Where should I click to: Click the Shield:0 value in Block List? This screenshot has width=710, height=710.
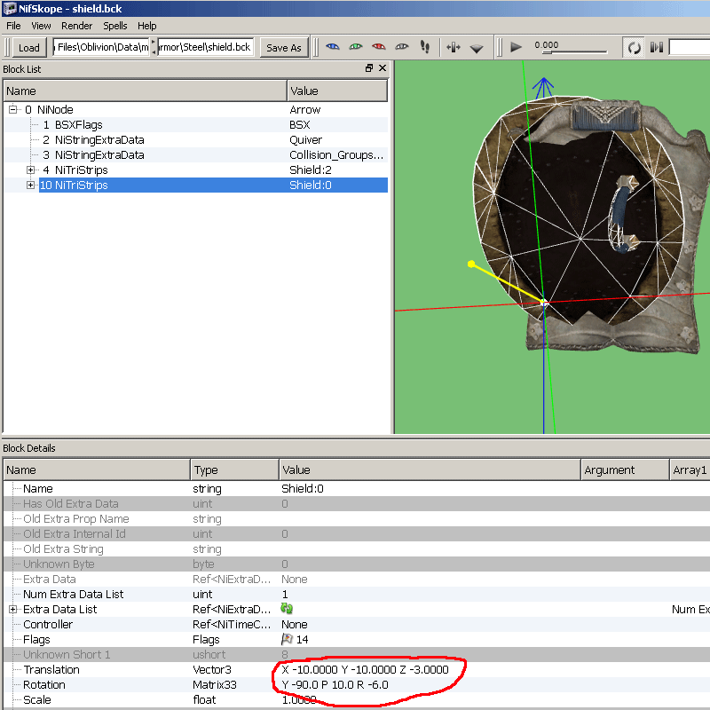(310, 185)
